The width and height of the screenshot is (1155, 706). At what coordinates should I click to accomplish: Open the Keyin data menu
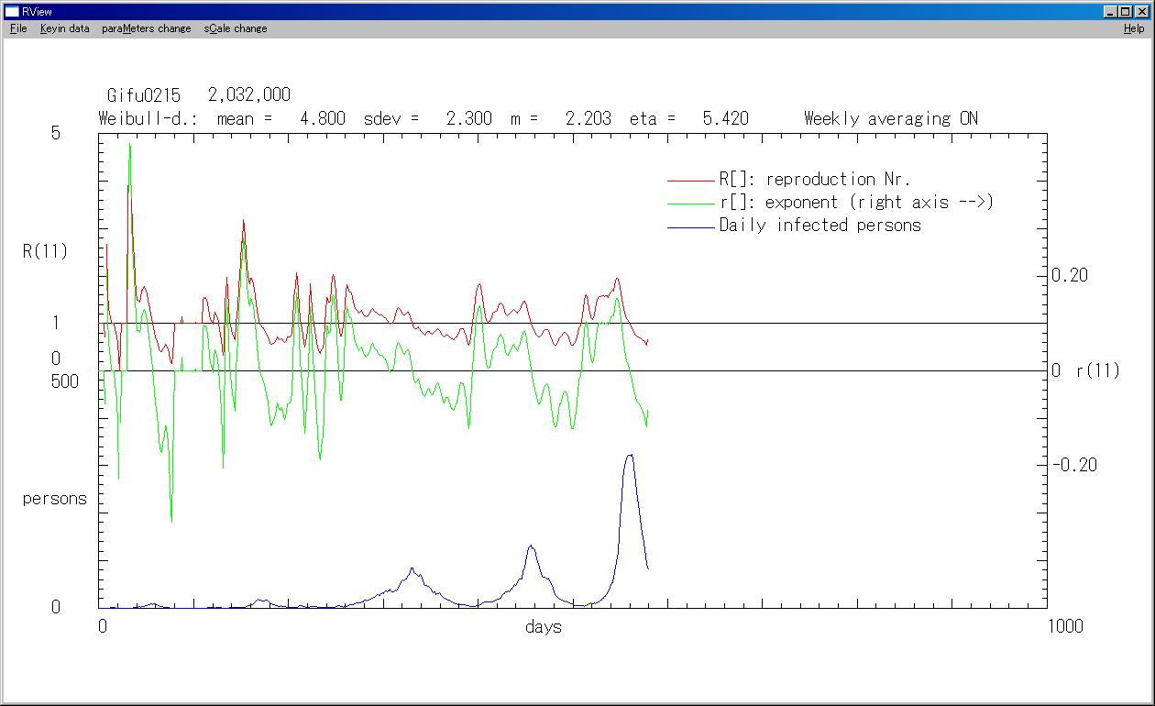pos(65,28)
